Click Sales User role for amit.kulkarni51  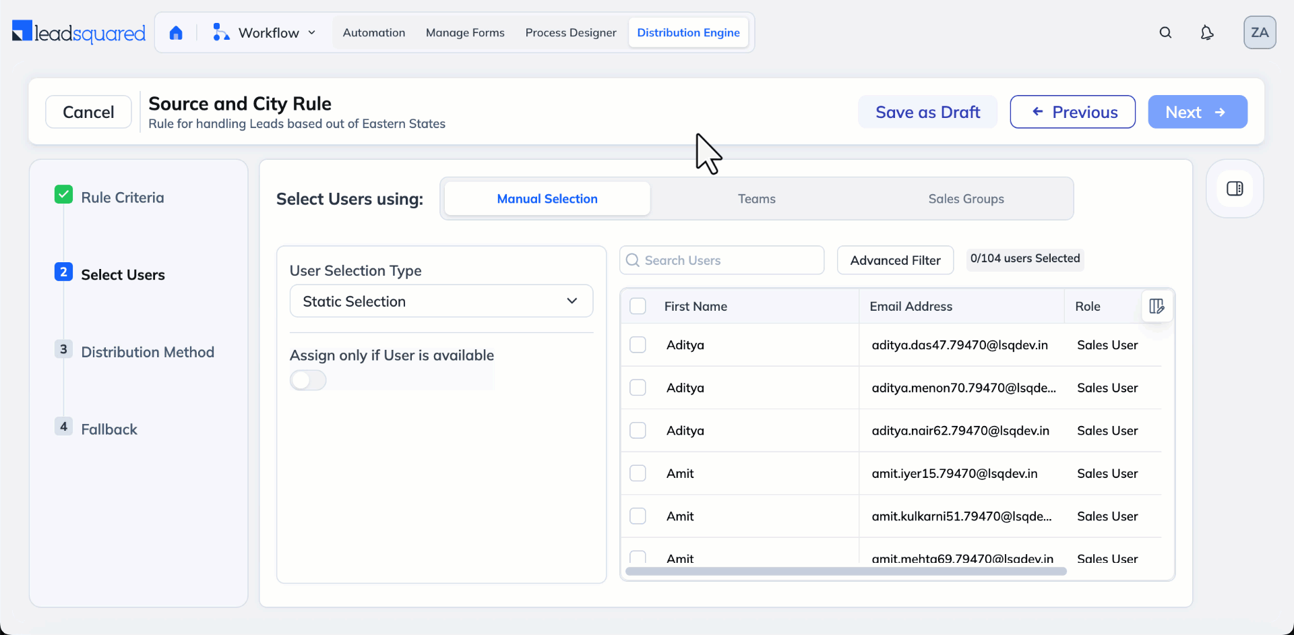pos(1107,516)
